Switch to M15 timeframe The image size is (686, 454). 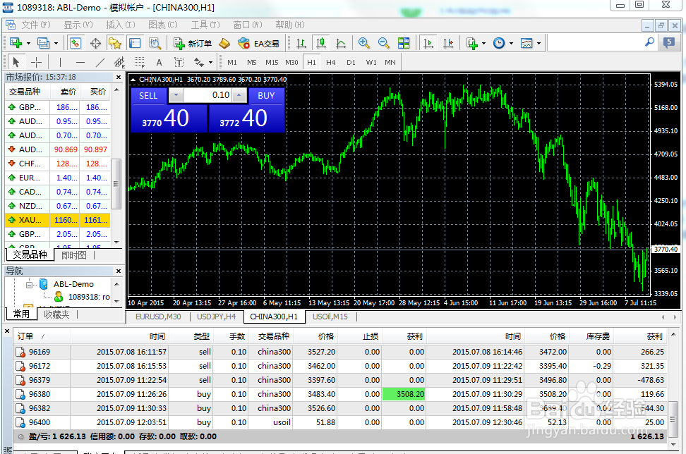coord(272,62)
